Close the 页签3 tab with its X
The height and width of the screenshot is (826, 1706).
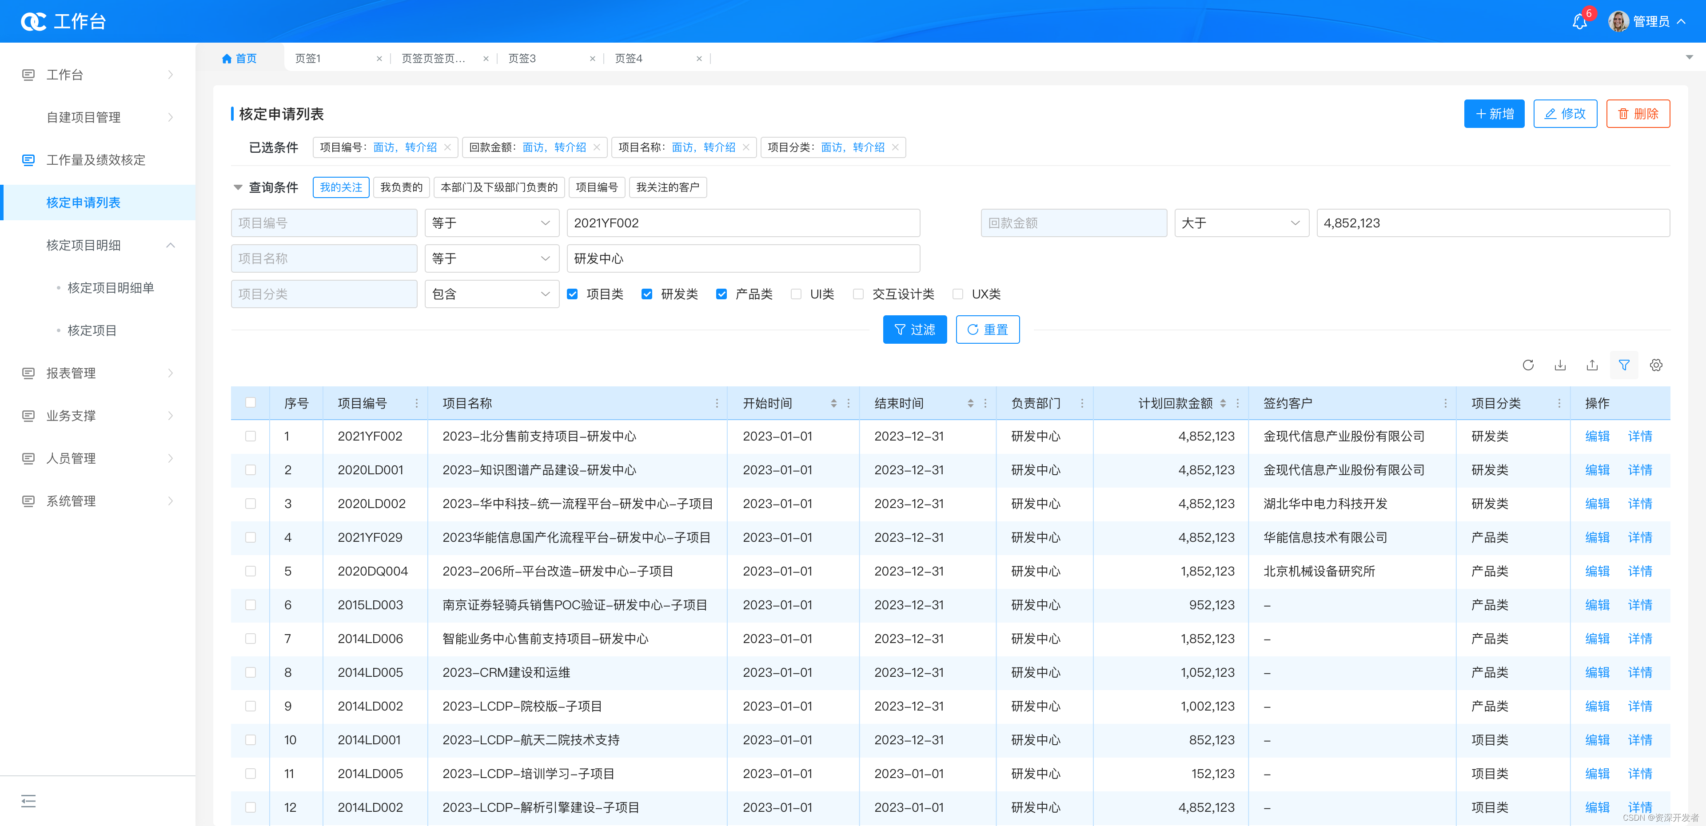pos(592,59)
